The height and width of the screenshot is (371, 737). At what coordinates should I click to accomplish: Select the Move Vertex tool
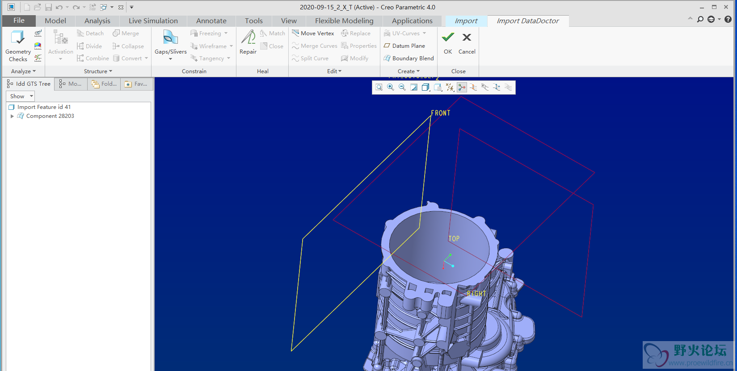pos(313,33)
